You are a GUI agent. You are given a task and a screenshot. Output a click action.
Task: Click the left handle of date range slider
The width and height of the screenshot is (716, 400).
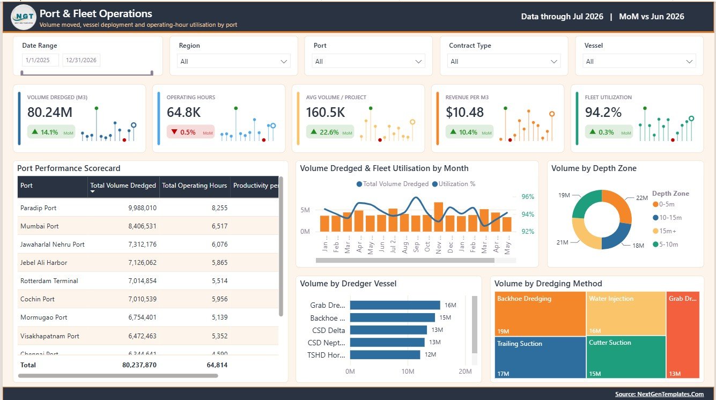click(22, 72)
